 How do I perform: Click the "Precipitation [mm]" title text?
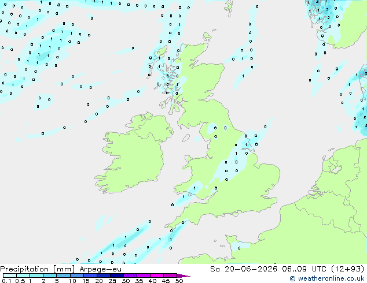37,269
